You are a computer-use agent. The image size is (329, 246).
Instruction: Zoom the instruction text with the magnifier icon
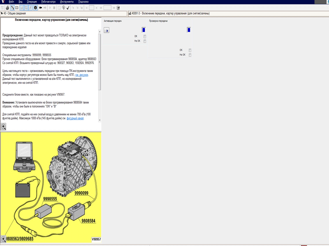coord(4,127)
